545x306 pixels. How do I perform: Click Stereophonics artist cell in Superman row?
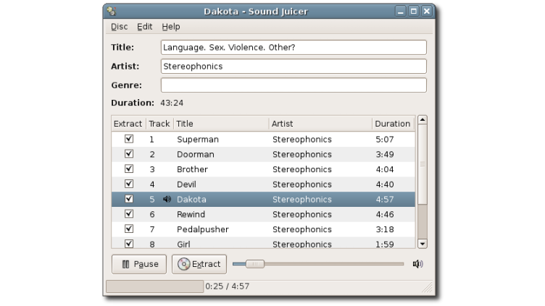(302, 140)
